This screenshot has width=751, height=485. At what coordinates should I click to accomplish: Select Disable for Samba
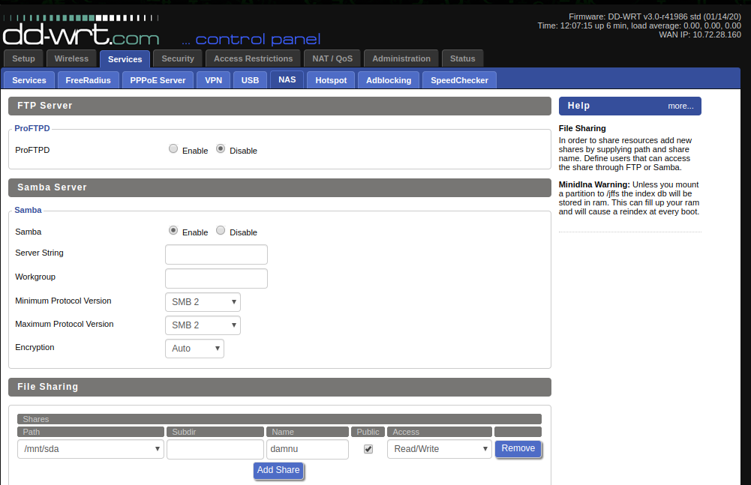pos(221,231)
